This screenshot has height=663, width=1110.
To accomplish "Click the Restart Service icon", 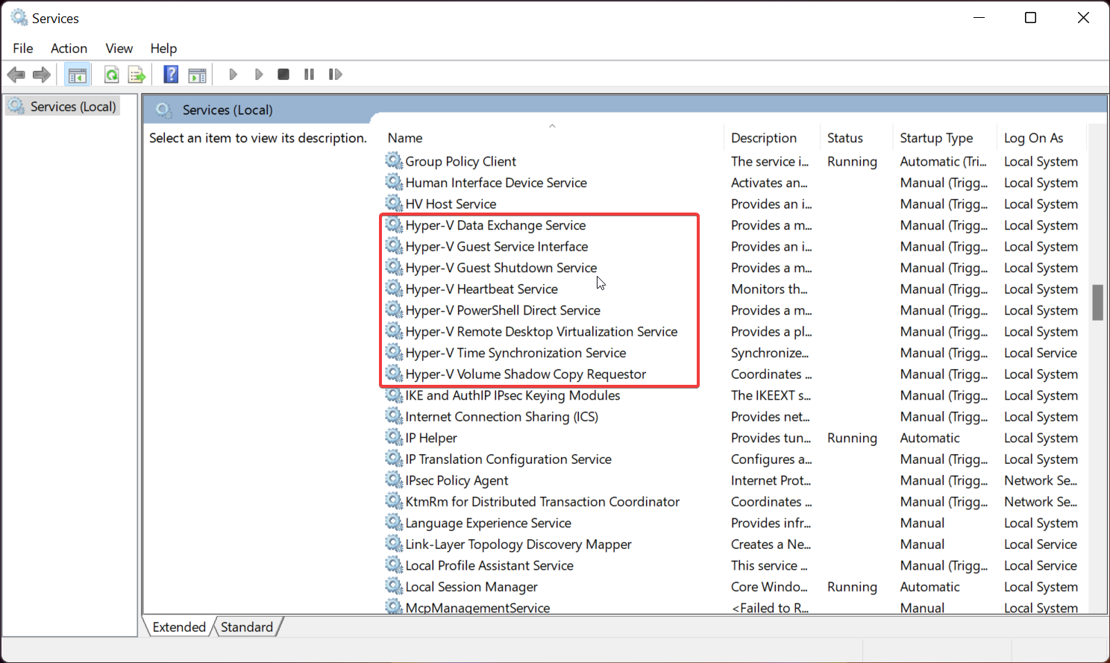I will [x=336, y=75].
